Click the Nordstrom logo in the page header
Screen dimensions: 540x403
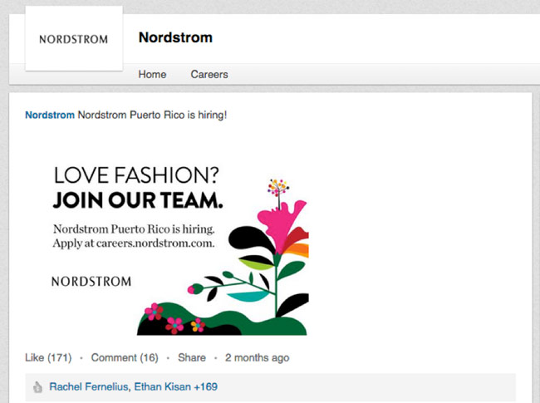tap(74, 39)
